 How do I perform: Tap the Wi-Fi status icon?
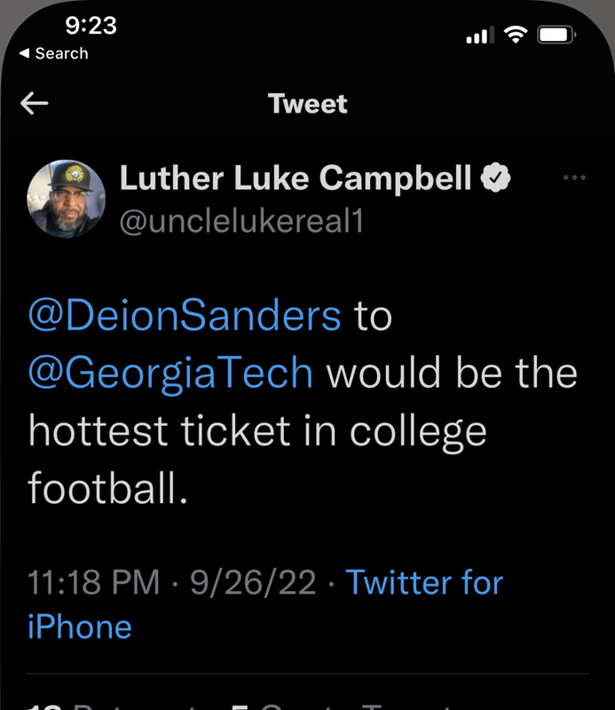pyautogui.click(x=515, y=35)
